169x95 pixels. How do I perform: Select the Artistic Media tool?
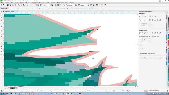click(x=1, y=26)
